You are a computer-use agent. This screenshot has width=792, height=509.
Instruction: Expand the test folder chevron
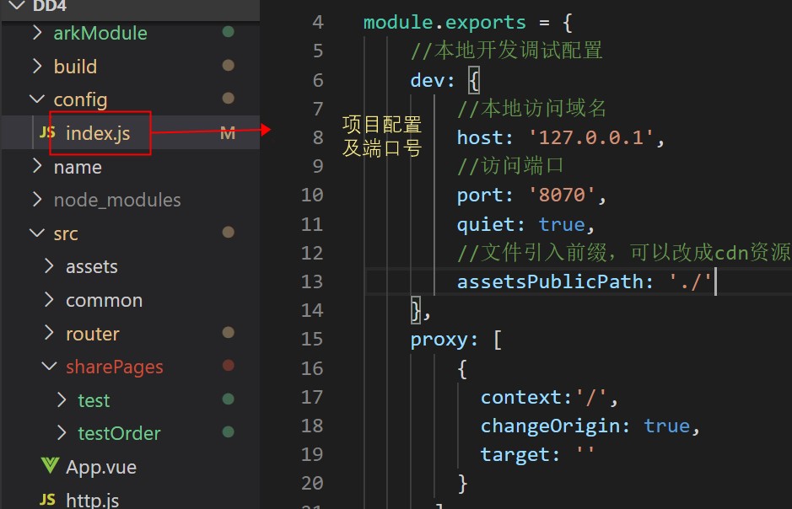(x=61, y=399)
